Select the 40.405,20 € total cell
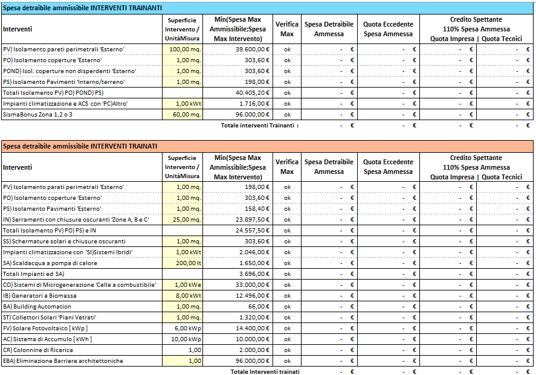The height and width of the screenshot is (375, 536). 238,92
